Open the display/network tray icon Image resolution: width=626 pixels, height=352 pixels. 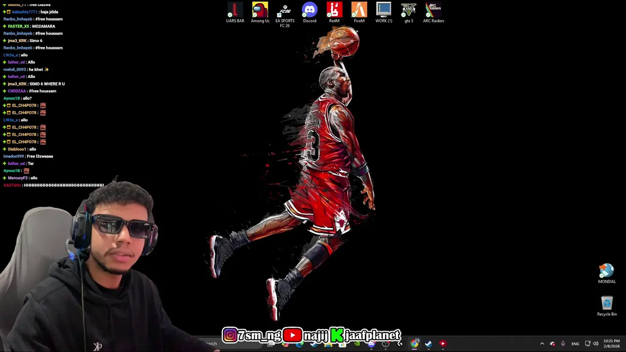click(587, 344)
